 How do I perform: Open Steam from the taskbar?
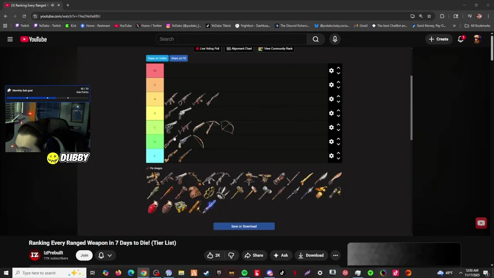click(x=206, y=273)
